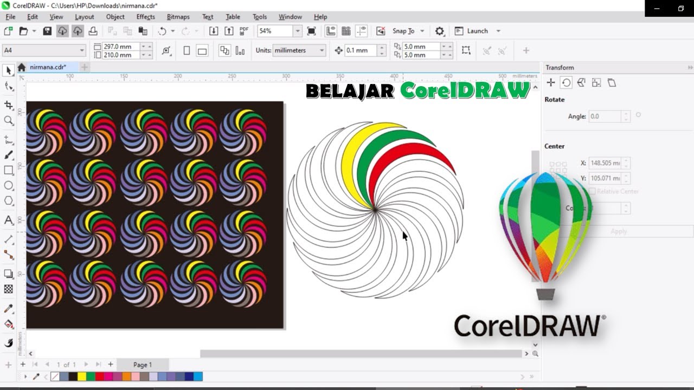
Task: Click the New document icon
Action: 8,31
